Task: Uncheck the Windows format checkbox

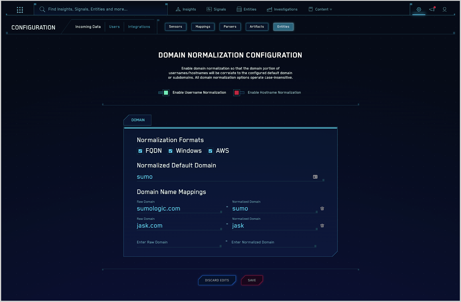Action: point(171,151)
